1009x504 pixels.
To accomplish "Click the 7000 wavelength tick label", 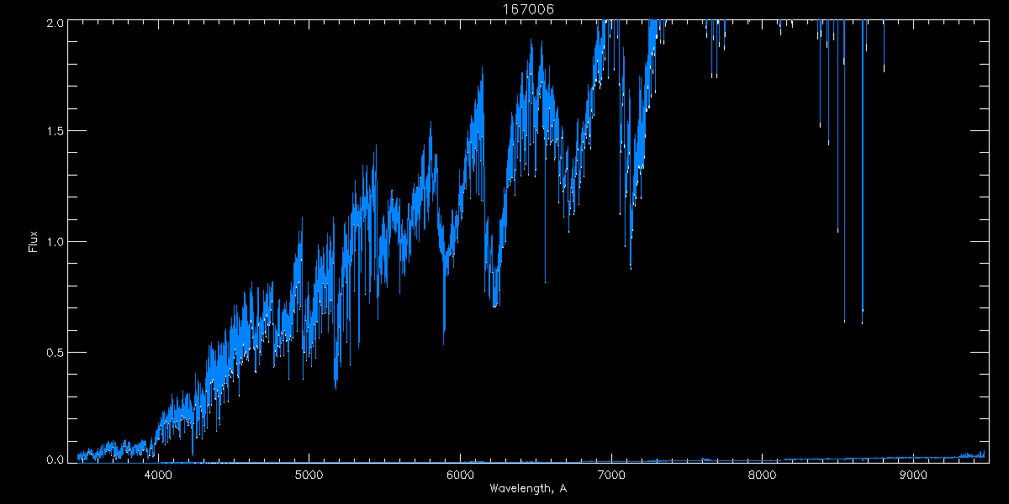I will 611,475.
